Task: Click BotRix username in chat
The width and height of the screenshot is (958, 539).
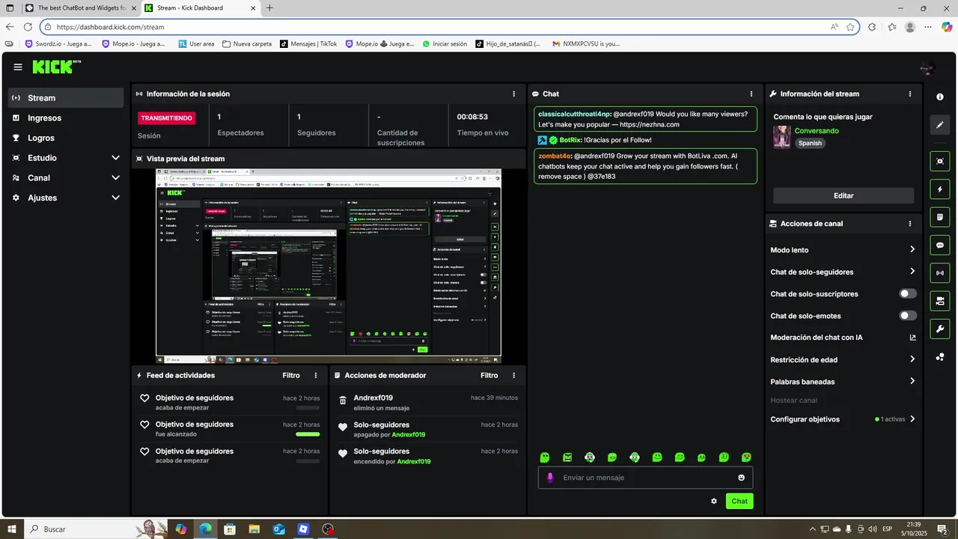Action: point(570,140)
